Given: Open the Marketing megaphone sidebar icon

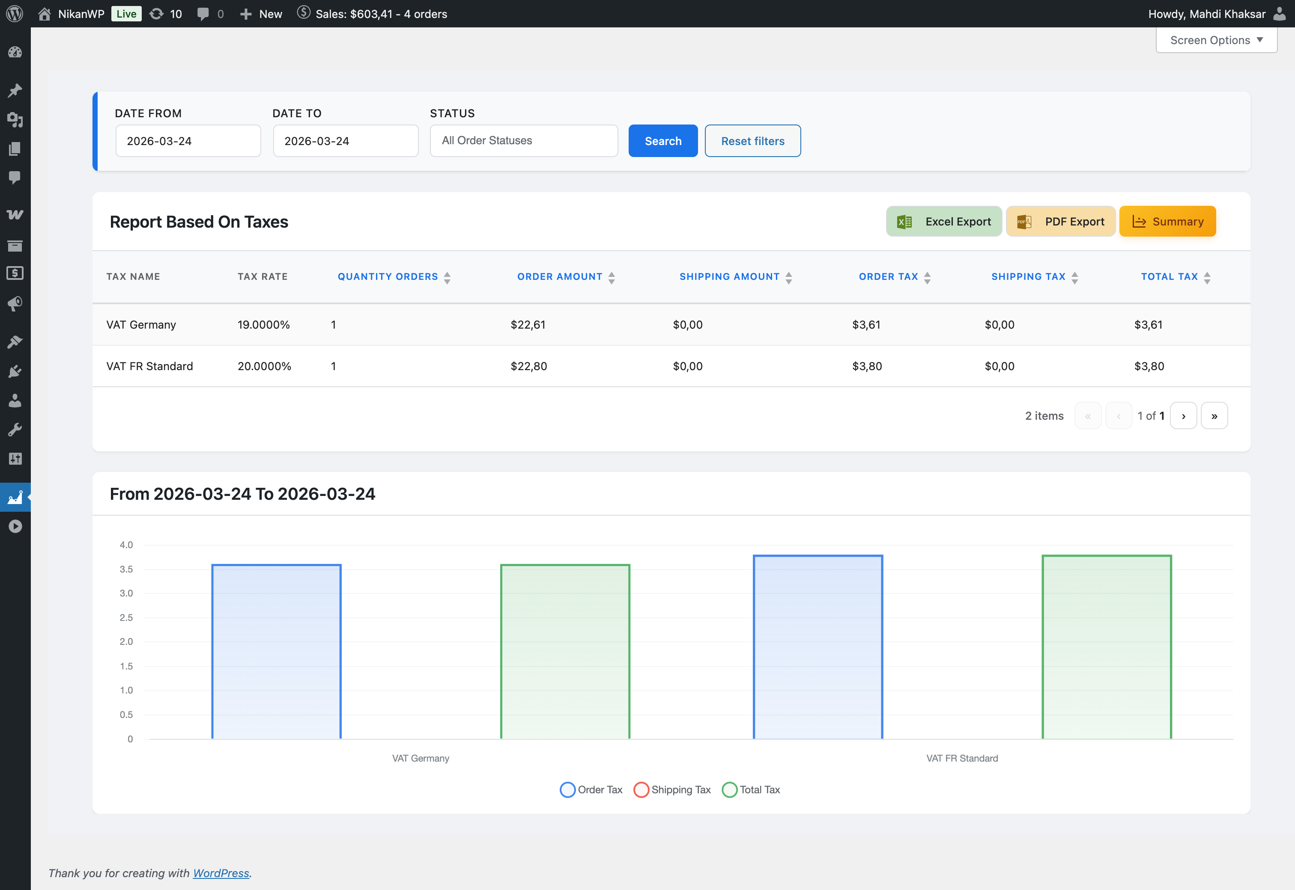Looking at the screenshot, I should tap(15, 303).
